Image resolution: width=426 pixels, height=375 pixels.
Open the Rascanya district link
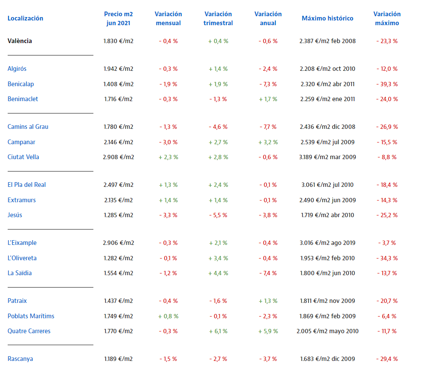coord(20,359)
